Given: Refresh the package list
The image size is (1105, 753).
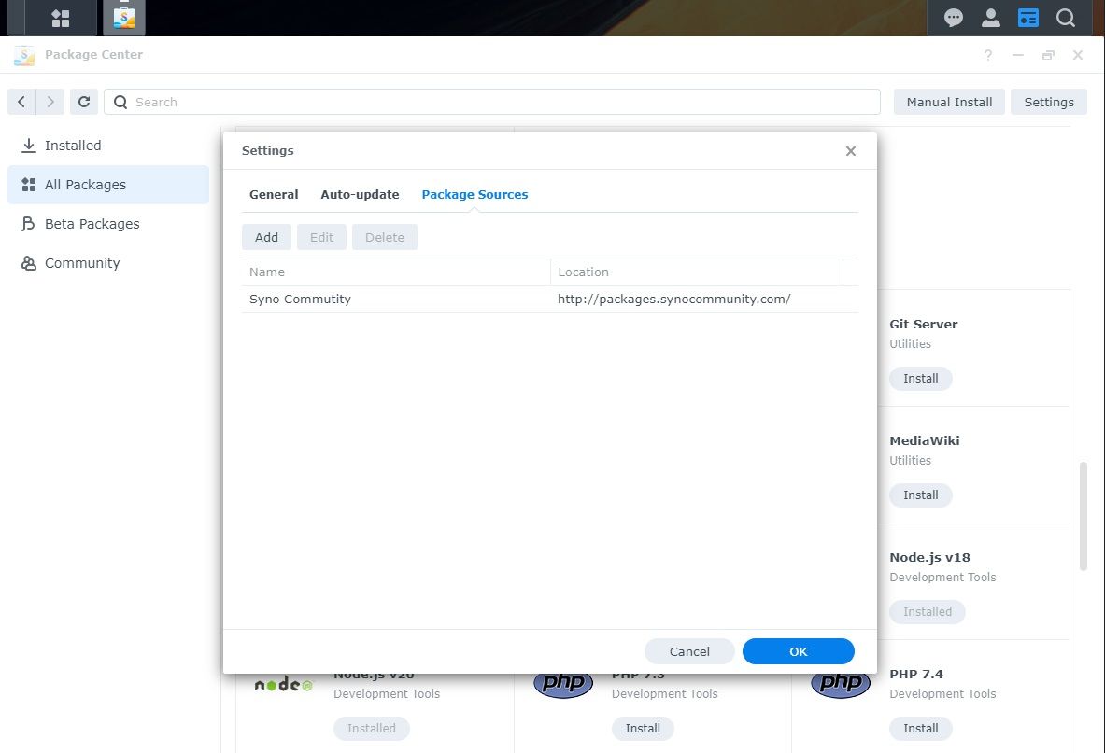Looking at the screenshot, I should (x=83, y=102).
